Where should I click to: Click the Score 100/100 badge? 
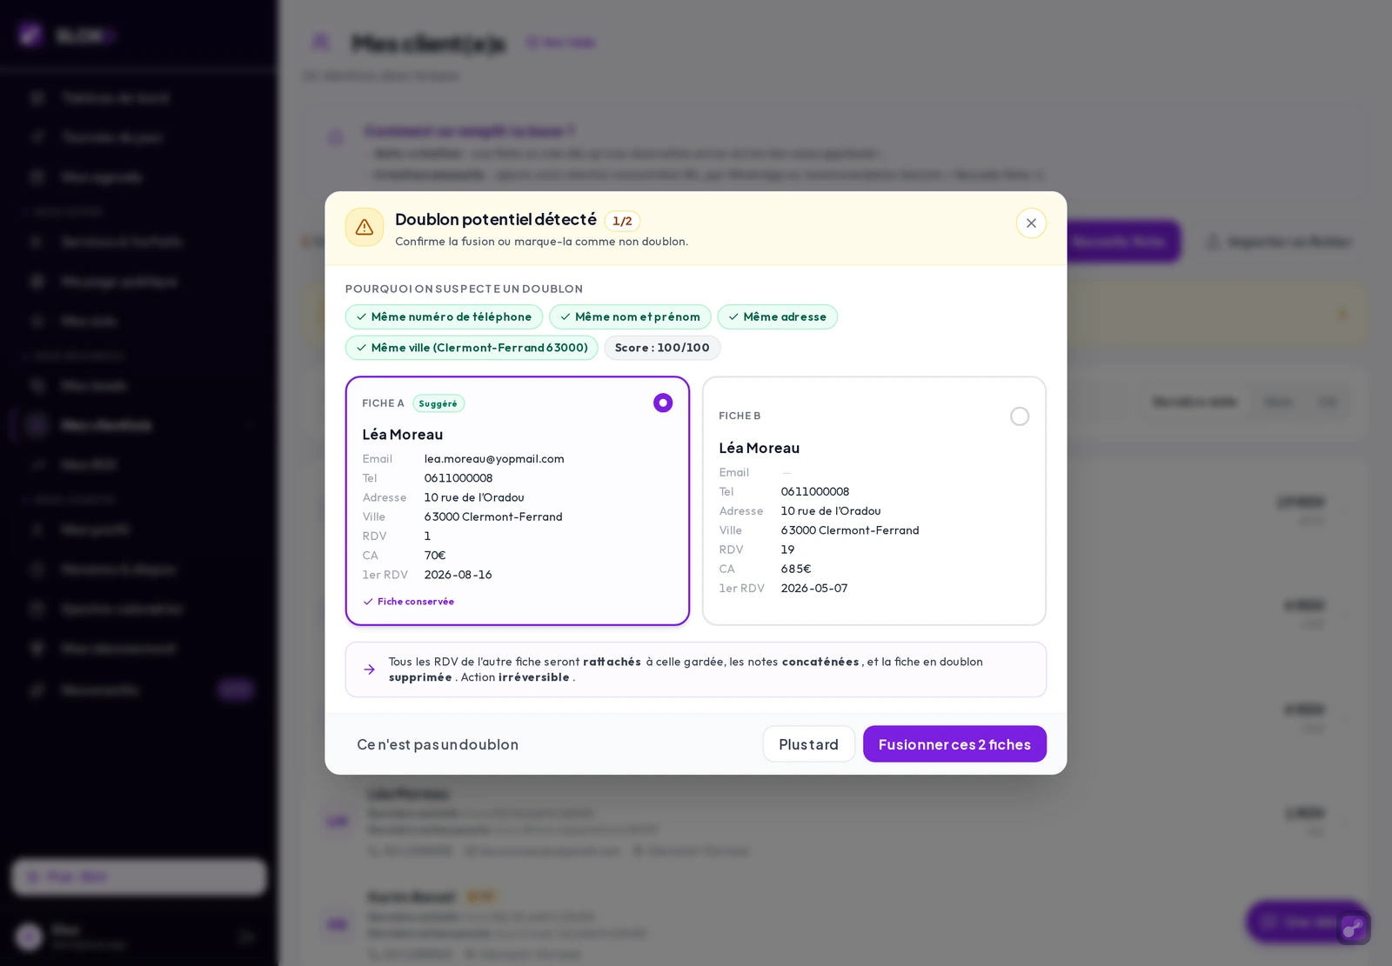662,348
